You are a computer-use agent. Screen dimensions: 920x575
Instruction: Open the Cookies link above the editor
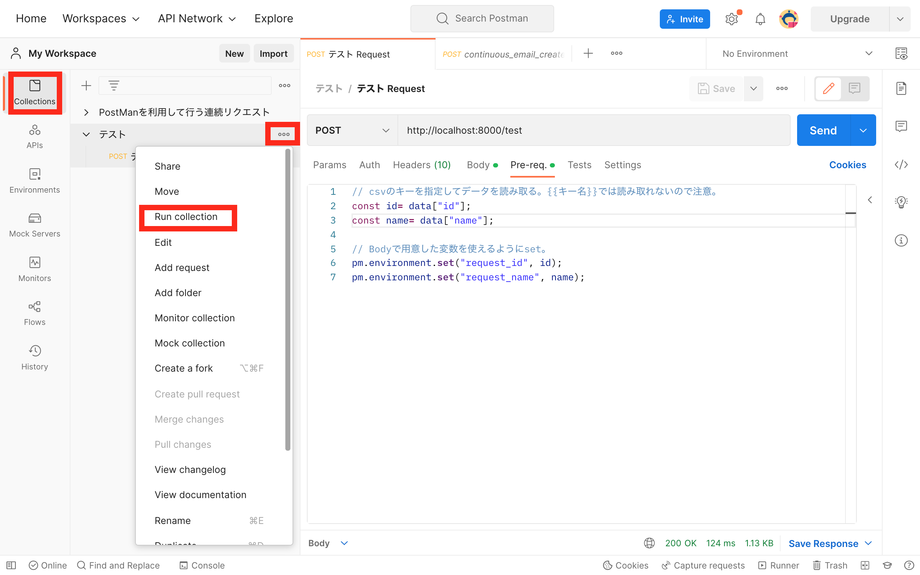click(848, 165)
